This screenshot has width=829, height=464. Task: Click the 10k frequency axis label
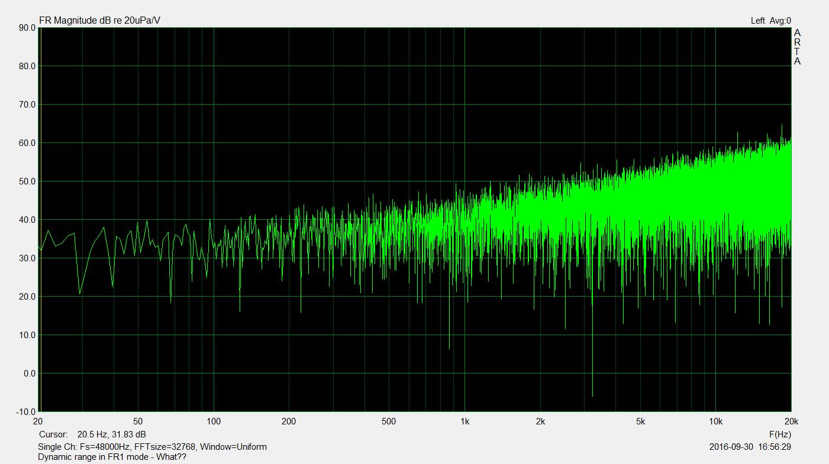[716, 421]
